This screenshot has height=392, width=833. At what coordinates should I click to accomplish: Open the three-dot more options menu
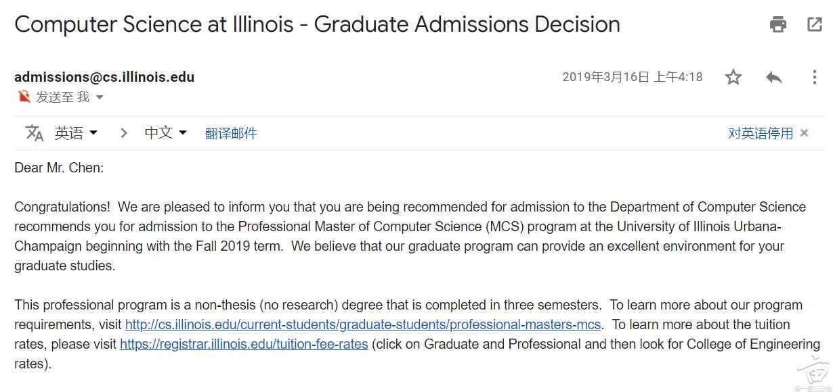pyautogui.click(x=815, y=77)
